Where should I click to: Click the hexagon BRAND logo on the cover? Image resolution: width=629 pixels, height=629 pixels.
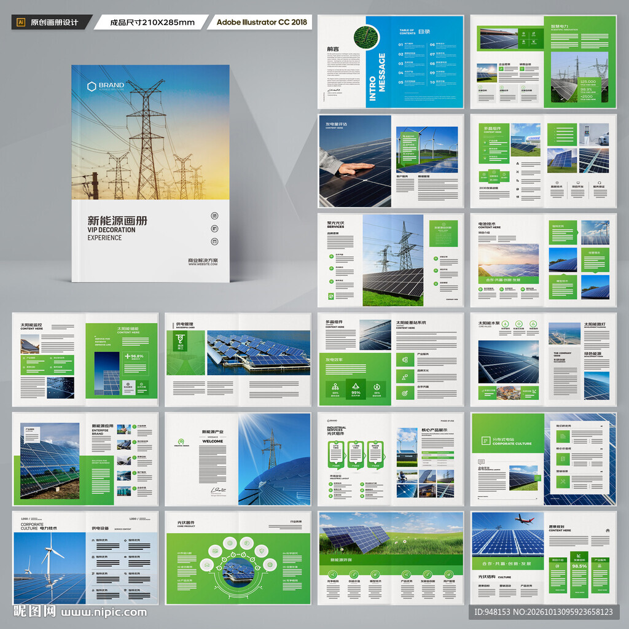click(x=106, y=86)
